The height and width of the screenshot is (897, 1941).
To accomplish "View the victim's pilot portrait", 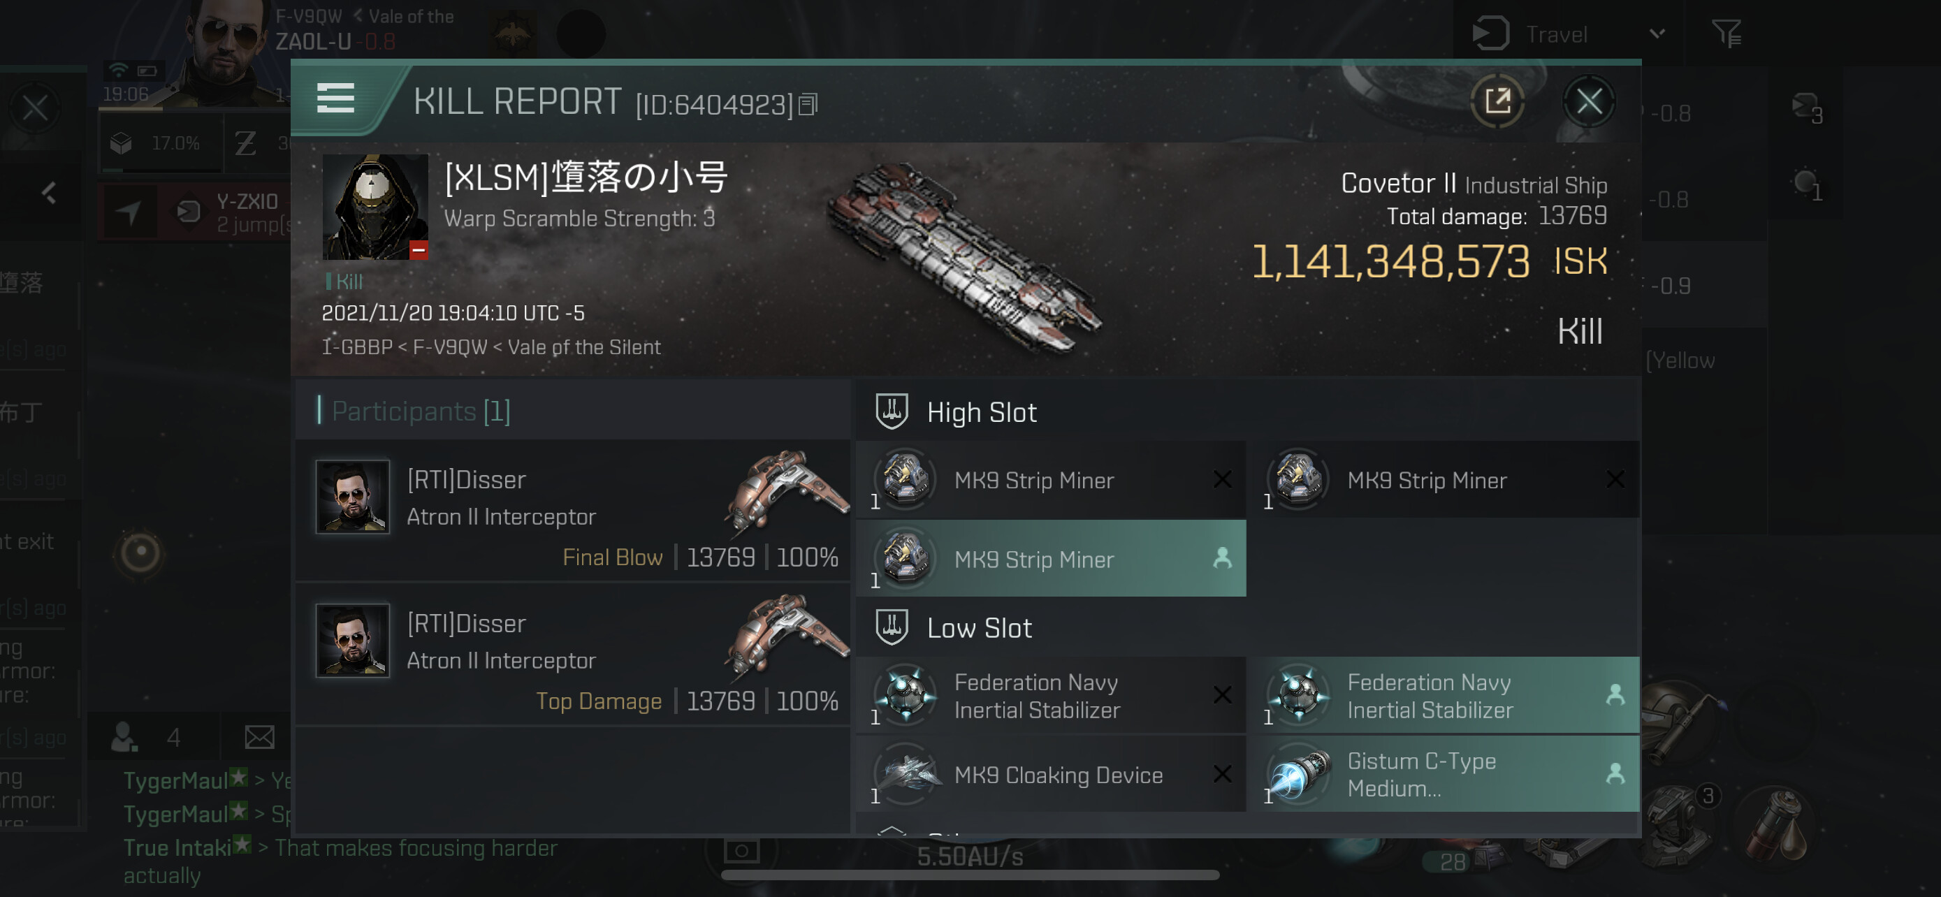I will (x=375, y=207).
